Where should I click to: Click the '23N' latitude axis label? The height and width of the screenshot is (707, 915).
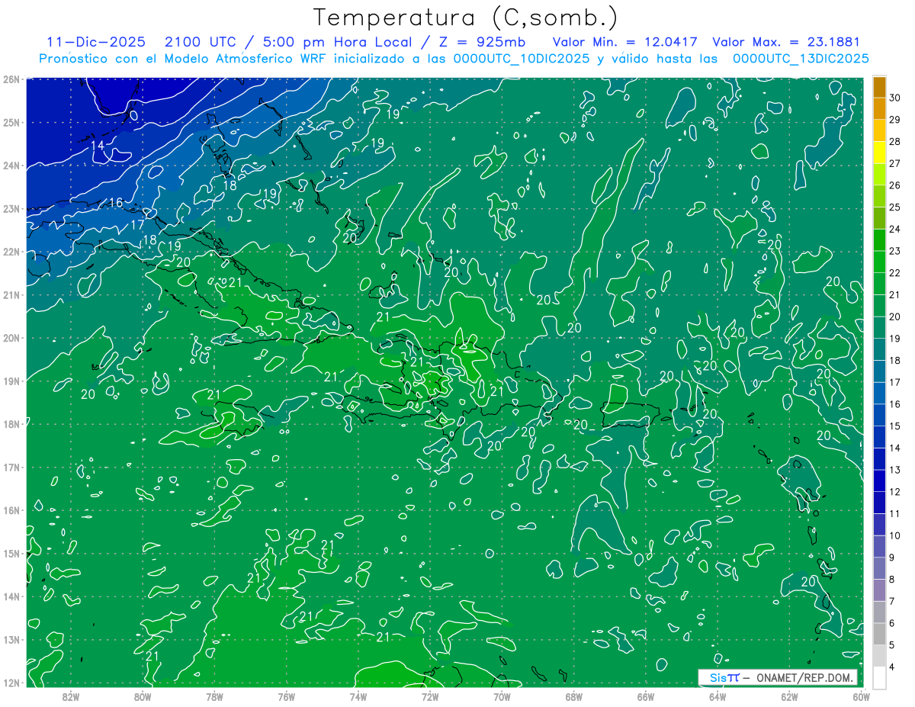tap(11, 209)
